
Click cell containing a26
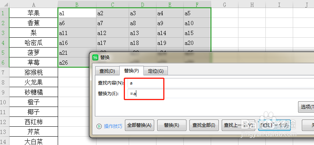tap(74, 62)
